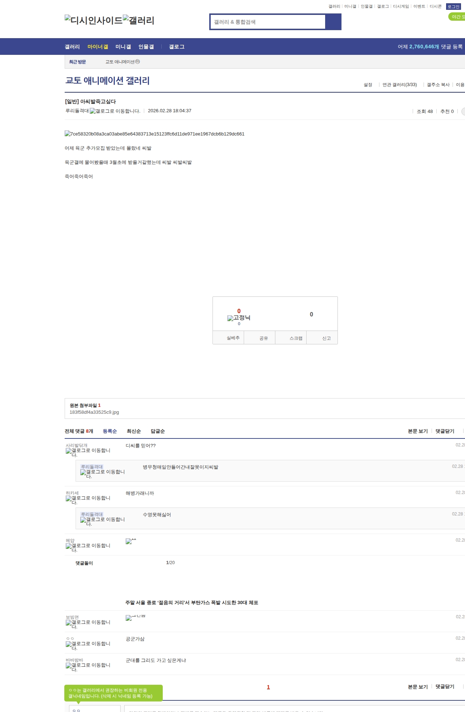Image resolution: width=465 pixels, height=712 pixels.
Task: Click the yesterday's comment count 2,760,646개
Action: 424,46
